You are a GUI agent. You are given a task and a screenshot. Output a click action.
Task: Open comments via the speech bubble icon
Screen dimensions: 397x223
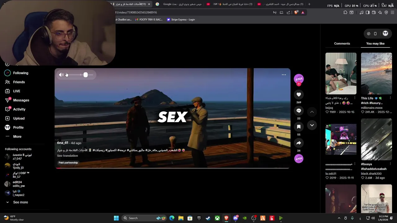299,111
